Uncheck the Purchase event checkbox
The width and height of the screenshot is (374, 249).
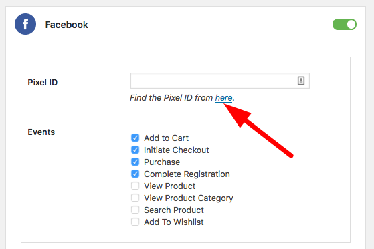(x=135, y=162)
